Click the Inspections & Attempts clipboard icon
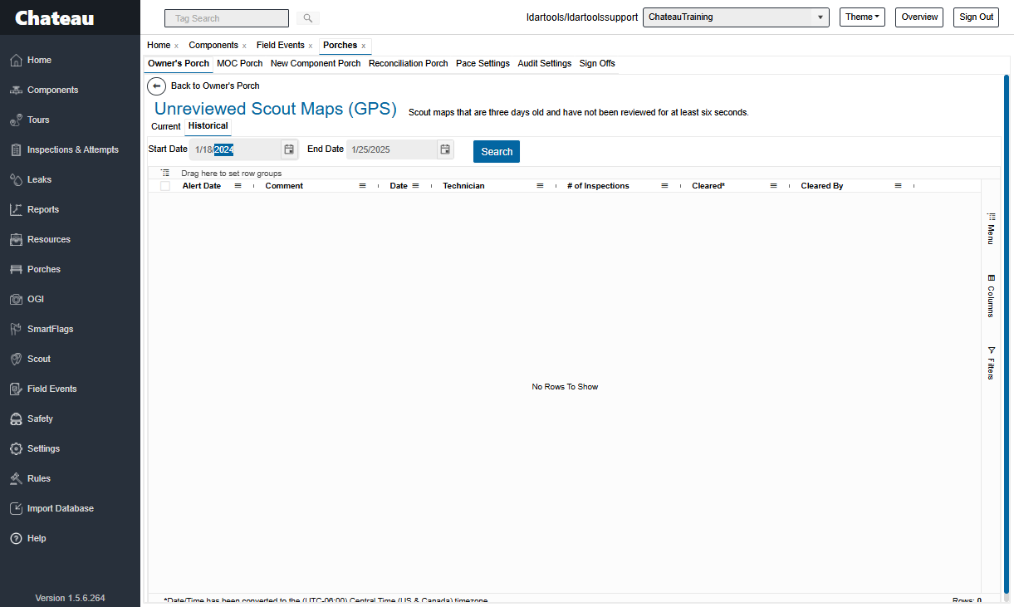 click(16, 149)
